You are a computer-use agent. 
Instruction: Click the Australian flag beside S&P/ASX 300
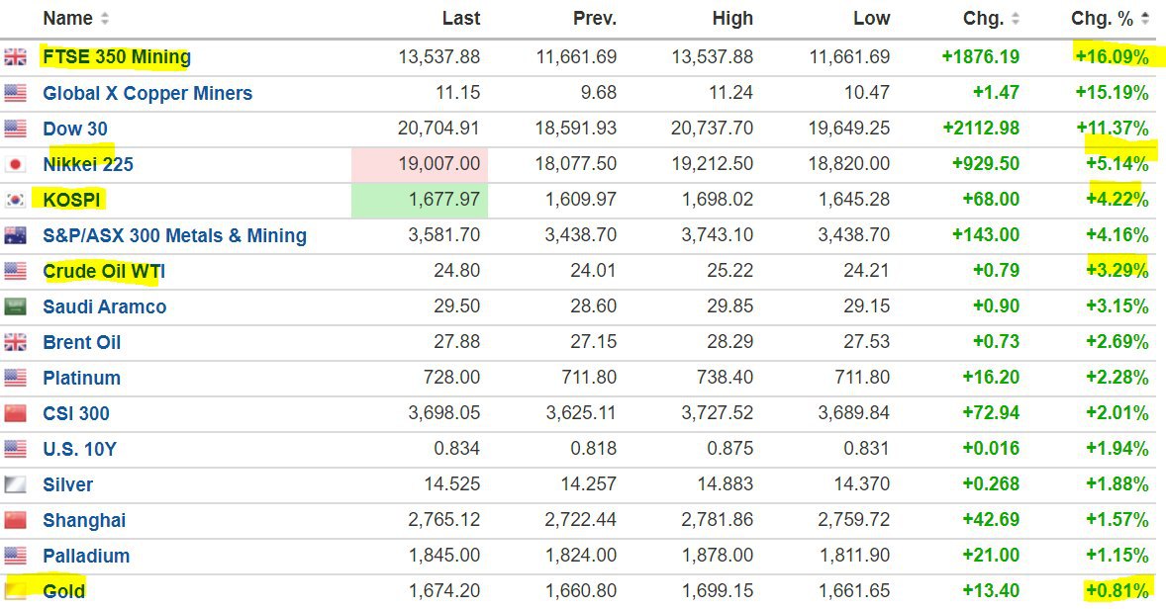(15, 235)
